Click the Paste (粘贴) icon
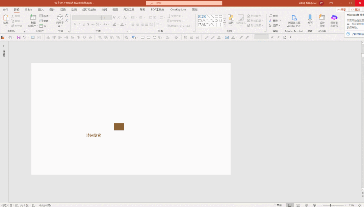This screenshot has width=364, height=207. tap(6, 18)
